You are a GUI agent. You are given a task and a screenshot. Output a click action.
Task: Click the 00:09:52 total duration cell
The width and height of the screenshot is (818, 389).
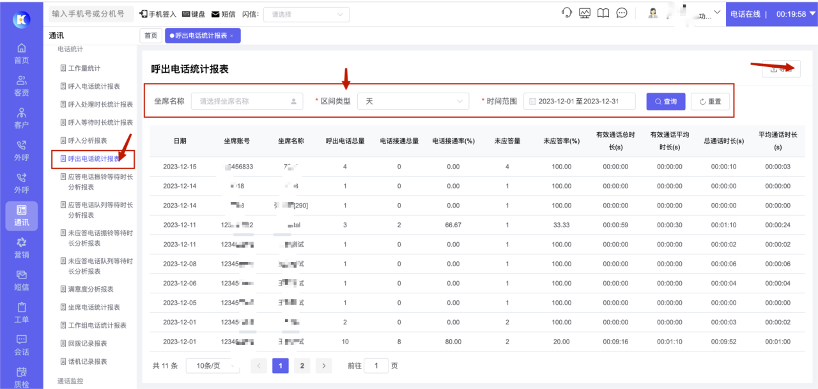point(723,342)
